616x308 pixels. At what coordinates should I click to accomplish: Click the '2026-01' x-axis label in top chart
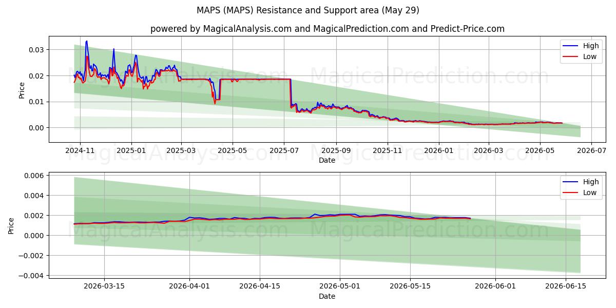(x=439, y=151)
